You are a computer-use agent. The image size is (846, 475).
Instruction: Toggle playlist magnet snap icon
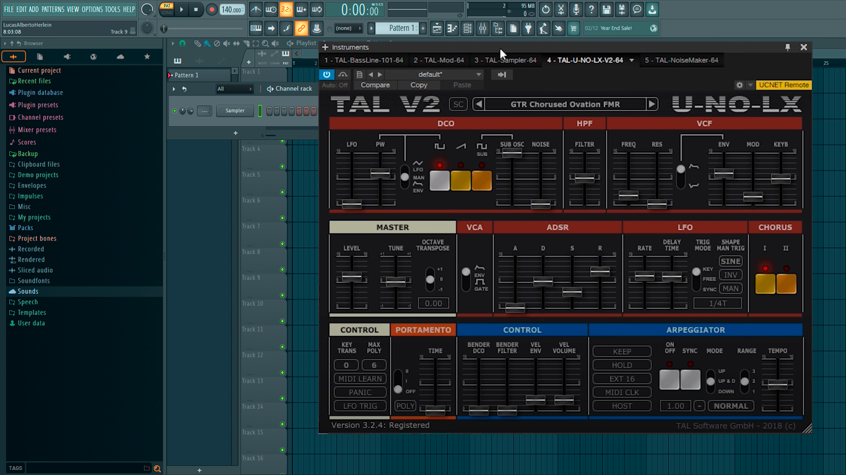coord(182,43)
